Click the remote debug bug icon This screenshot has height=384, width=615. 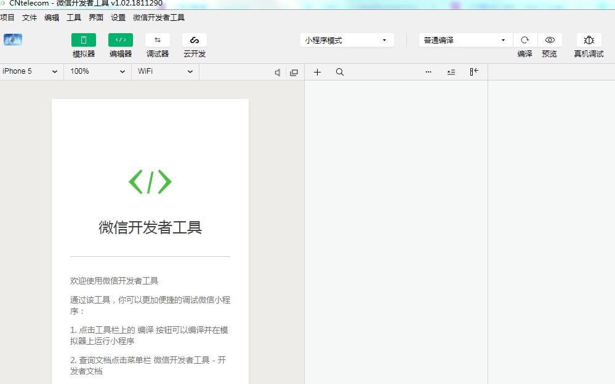[589, 40]
